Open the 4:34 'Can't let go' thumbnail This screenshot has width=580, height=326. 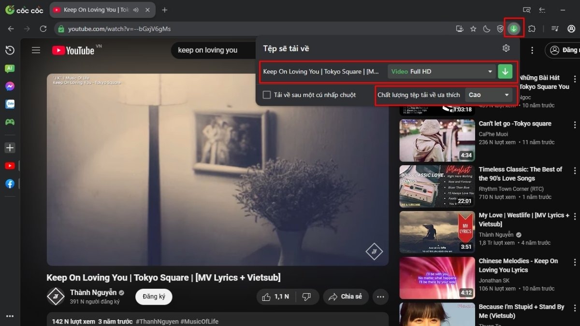click(x=437, y=141)
